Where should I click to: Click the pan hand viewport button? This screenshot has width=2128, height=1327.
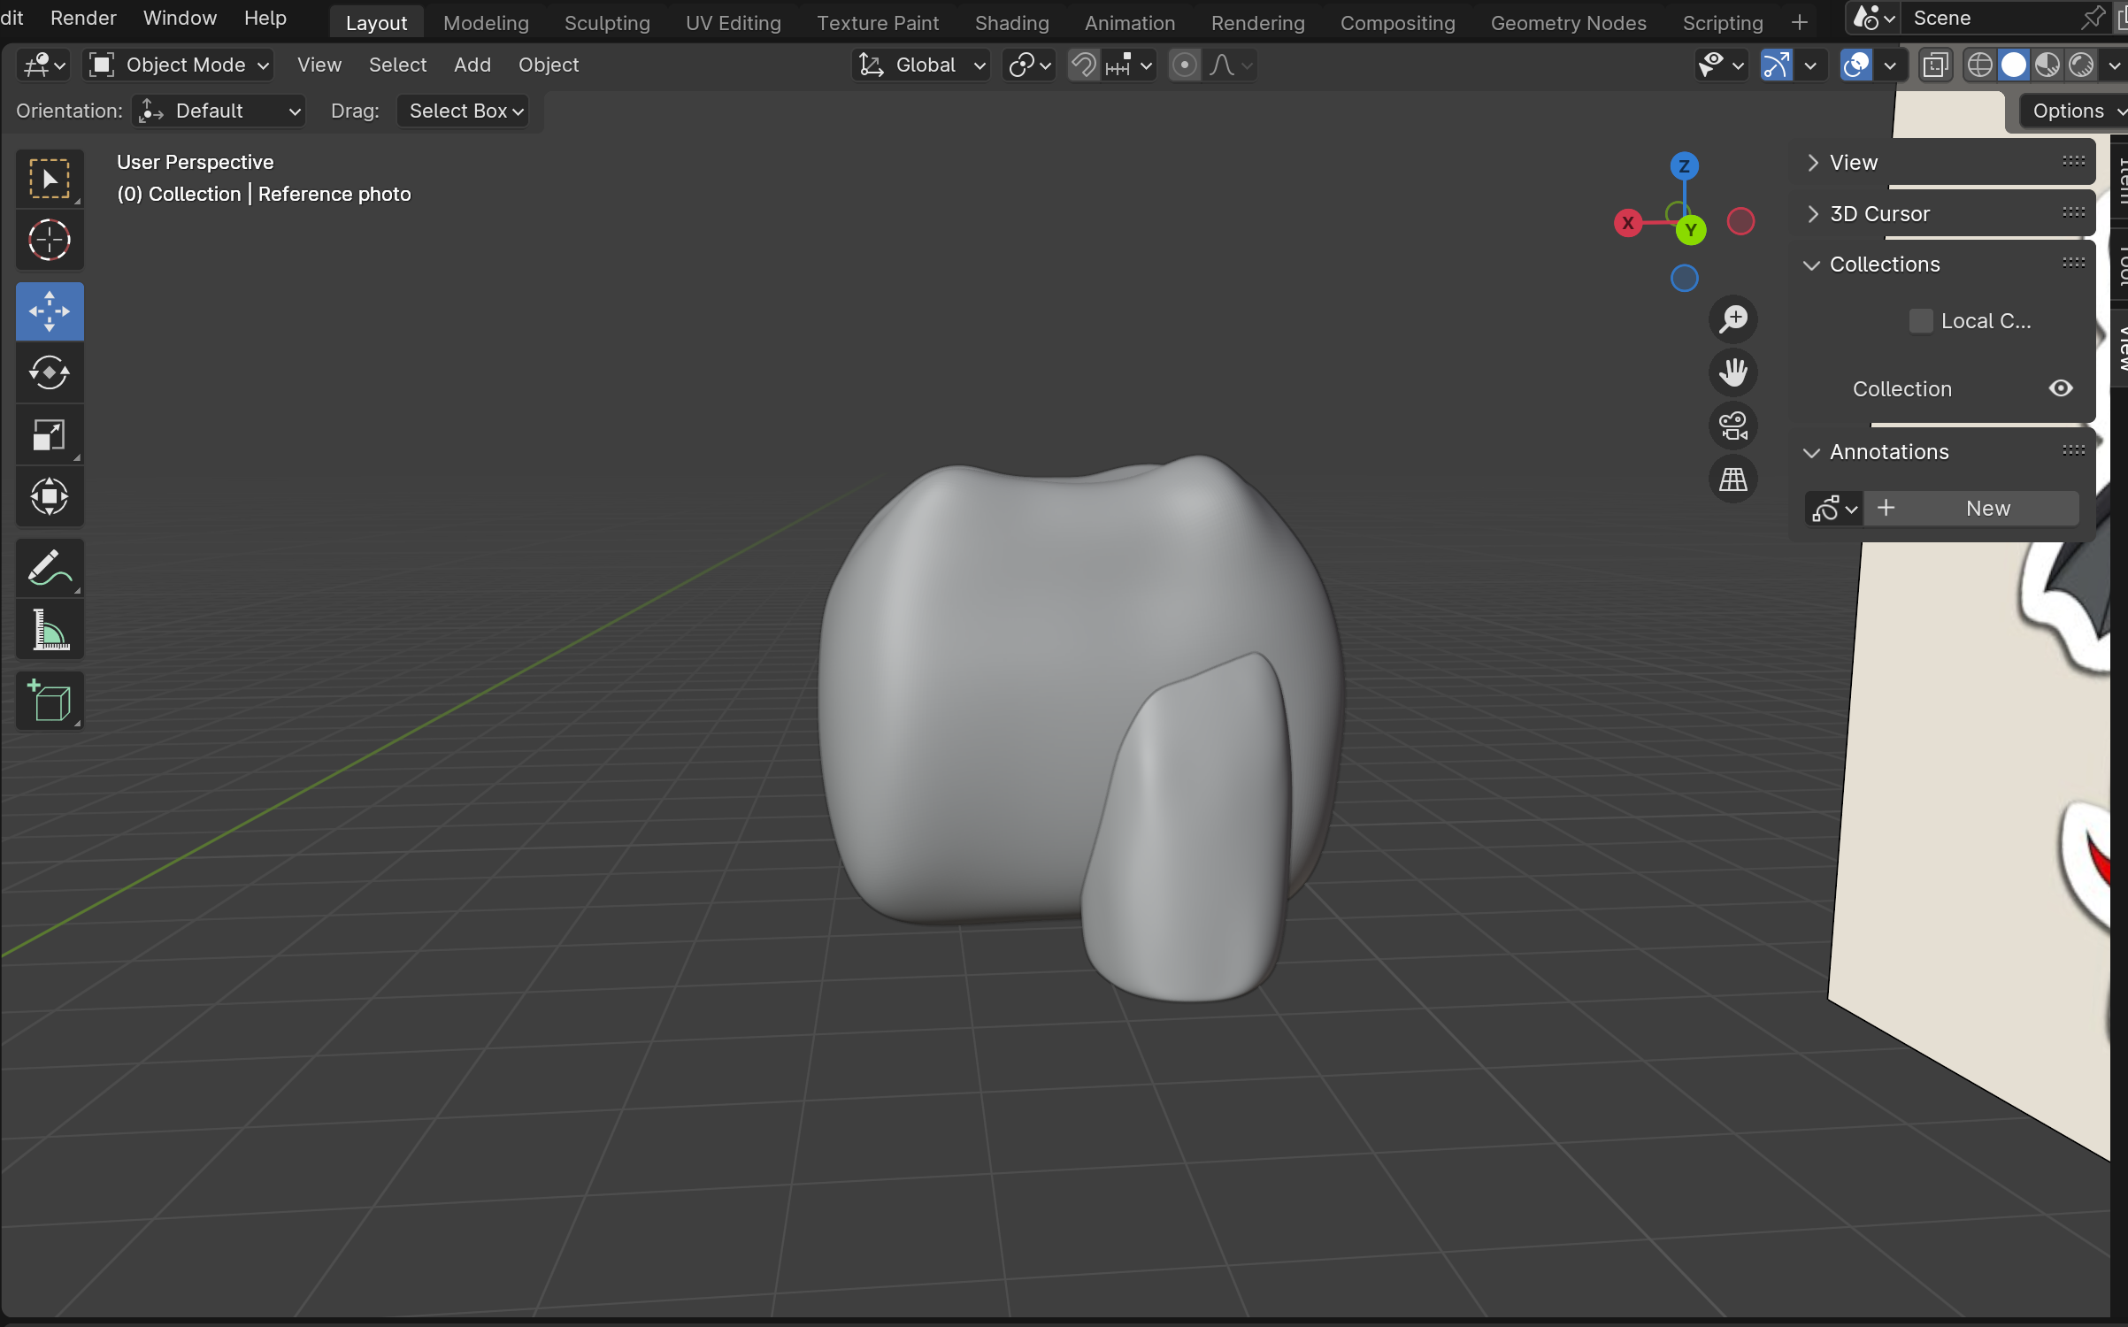tap(1732, 372)
